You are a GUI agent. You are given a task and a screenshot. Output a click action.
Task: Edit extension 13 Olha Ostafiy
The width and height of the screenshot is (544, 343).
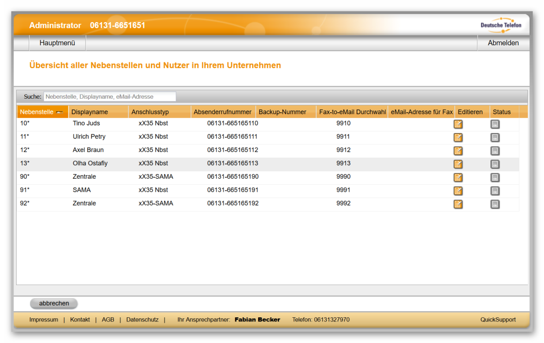[458, 164]
